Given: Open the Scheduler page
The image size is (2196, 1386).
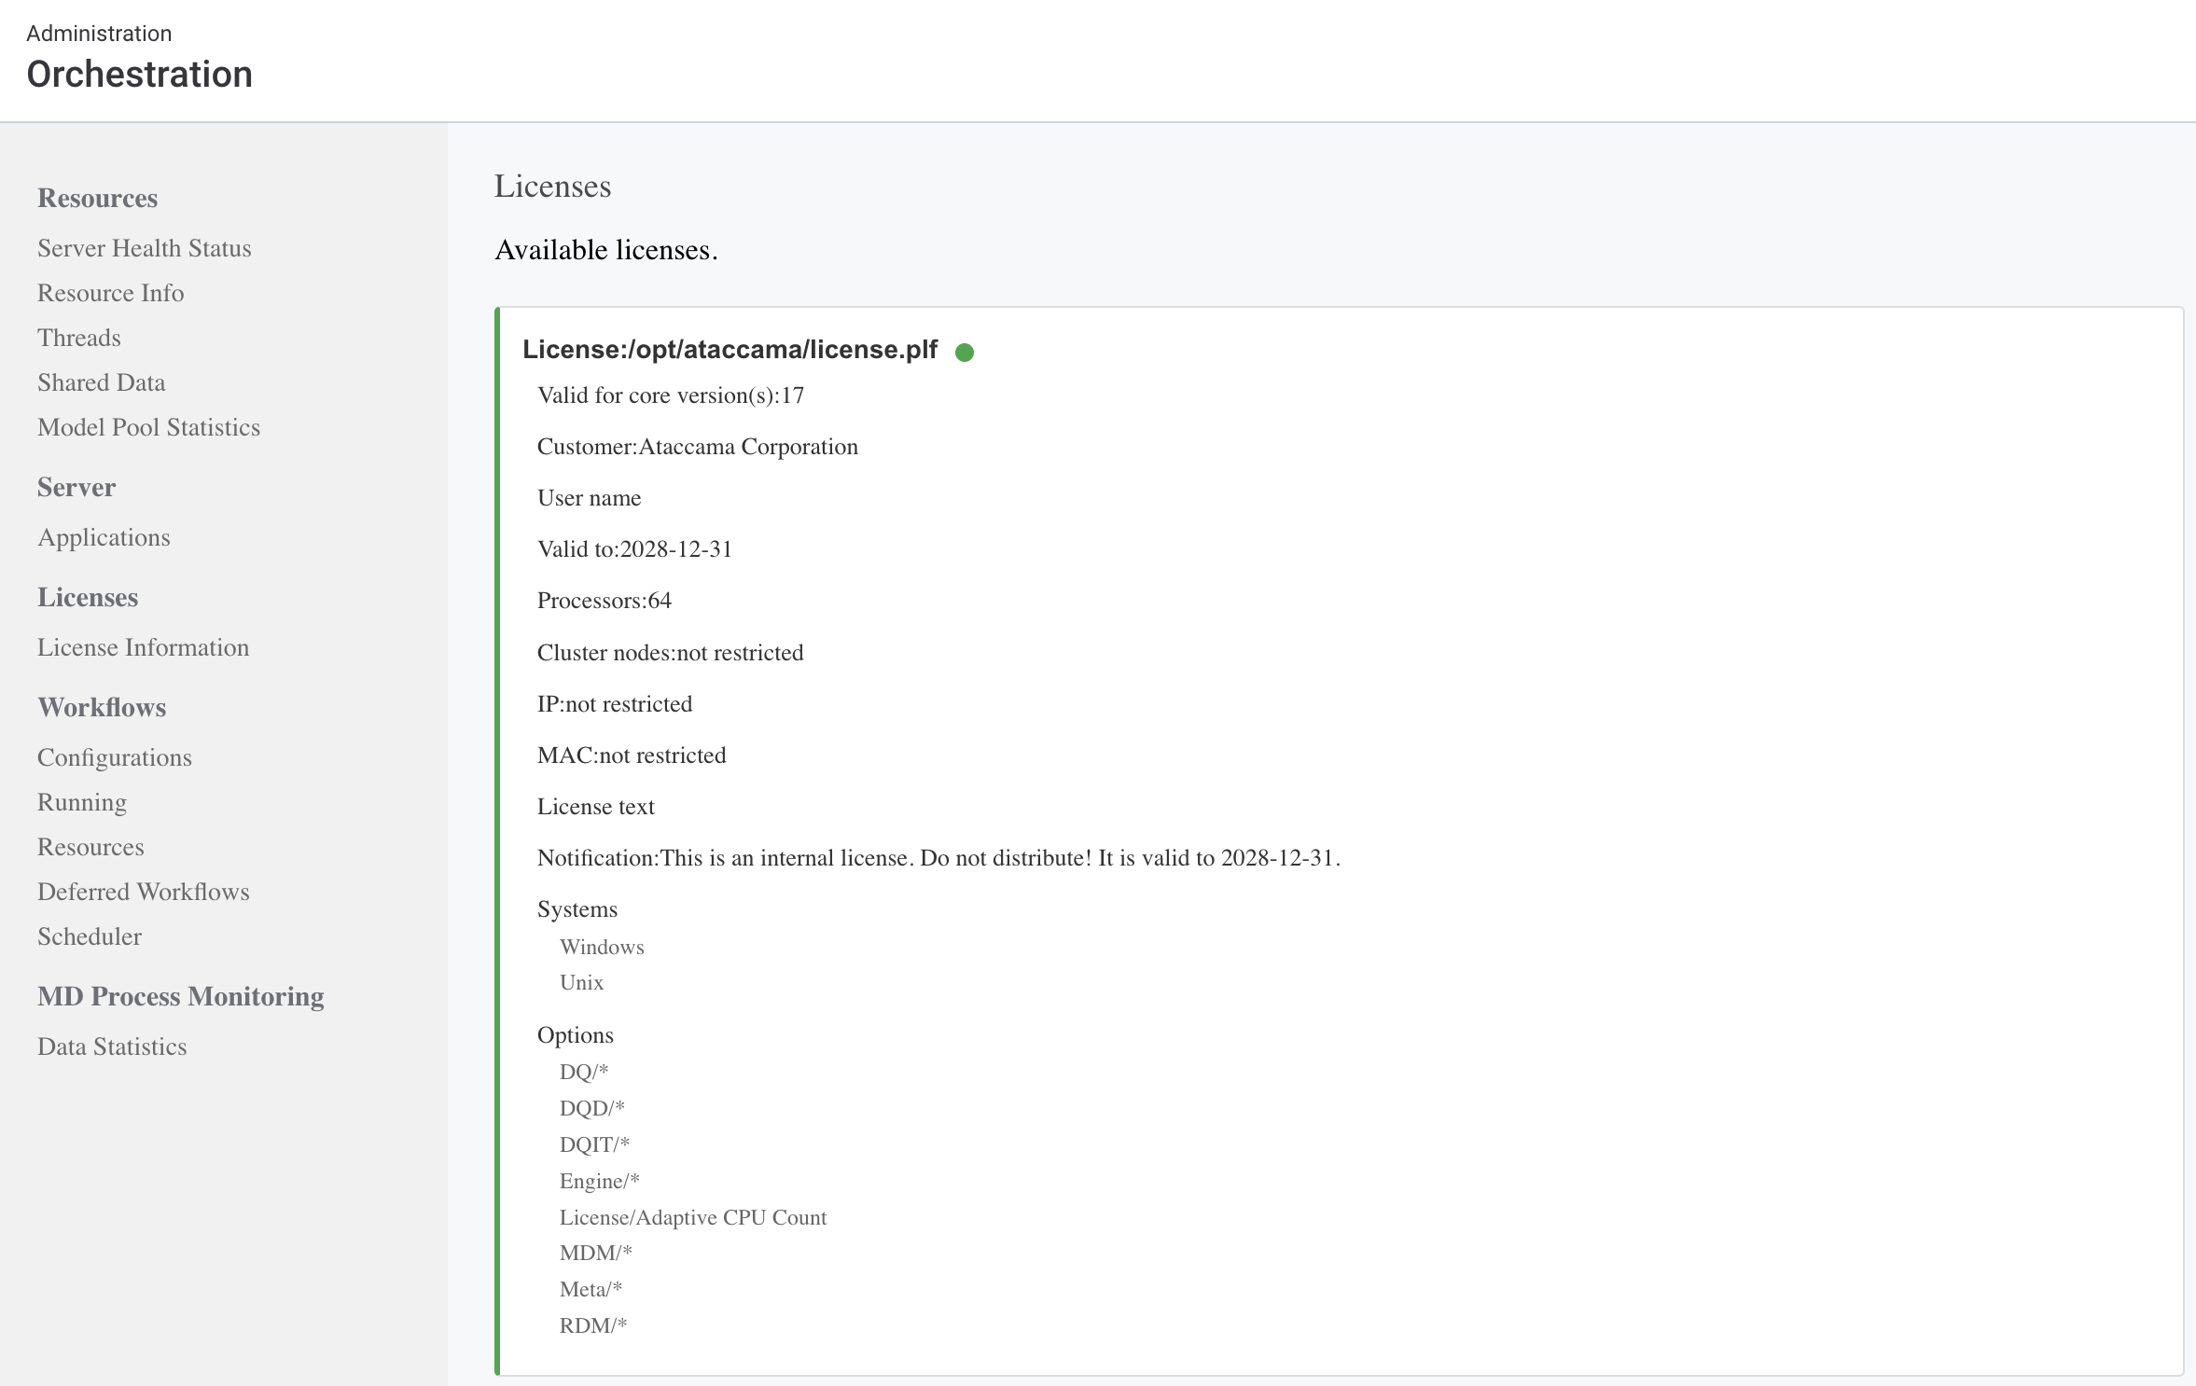Looking at the screenshot, I should pyautogui.click(x=89, y=936).
